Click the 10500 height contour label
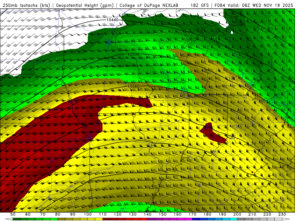295x221 pixels. tap(133, 54)
